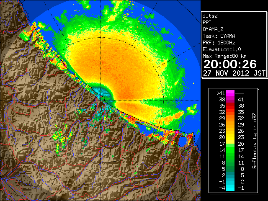Click the 'Elevation:1.0' text

[x=222, y=49]
